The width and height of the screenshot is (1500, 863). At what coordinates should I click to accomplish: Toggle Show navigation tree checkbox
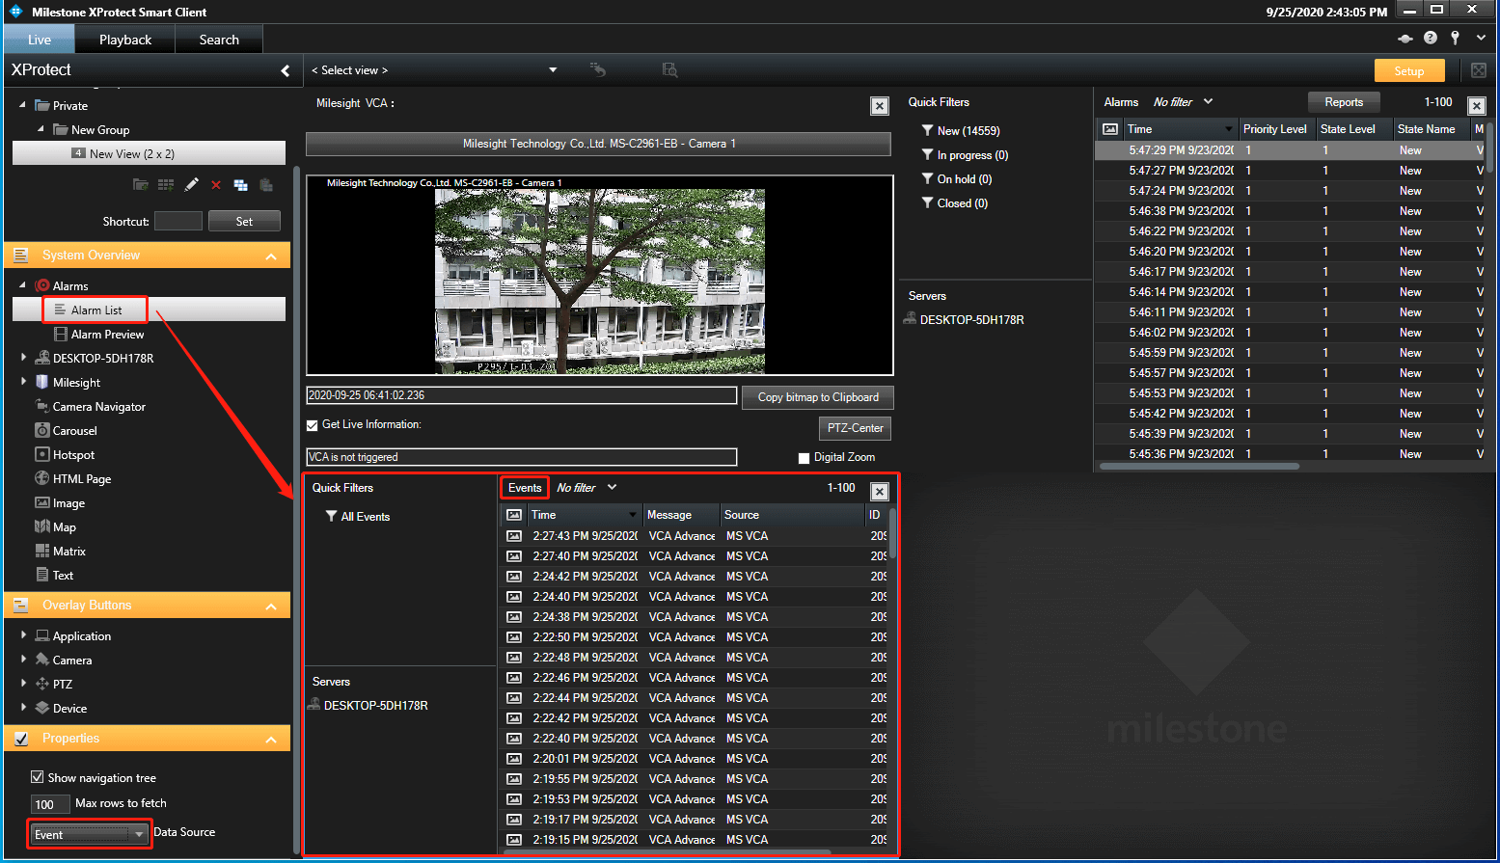point(37,777)
